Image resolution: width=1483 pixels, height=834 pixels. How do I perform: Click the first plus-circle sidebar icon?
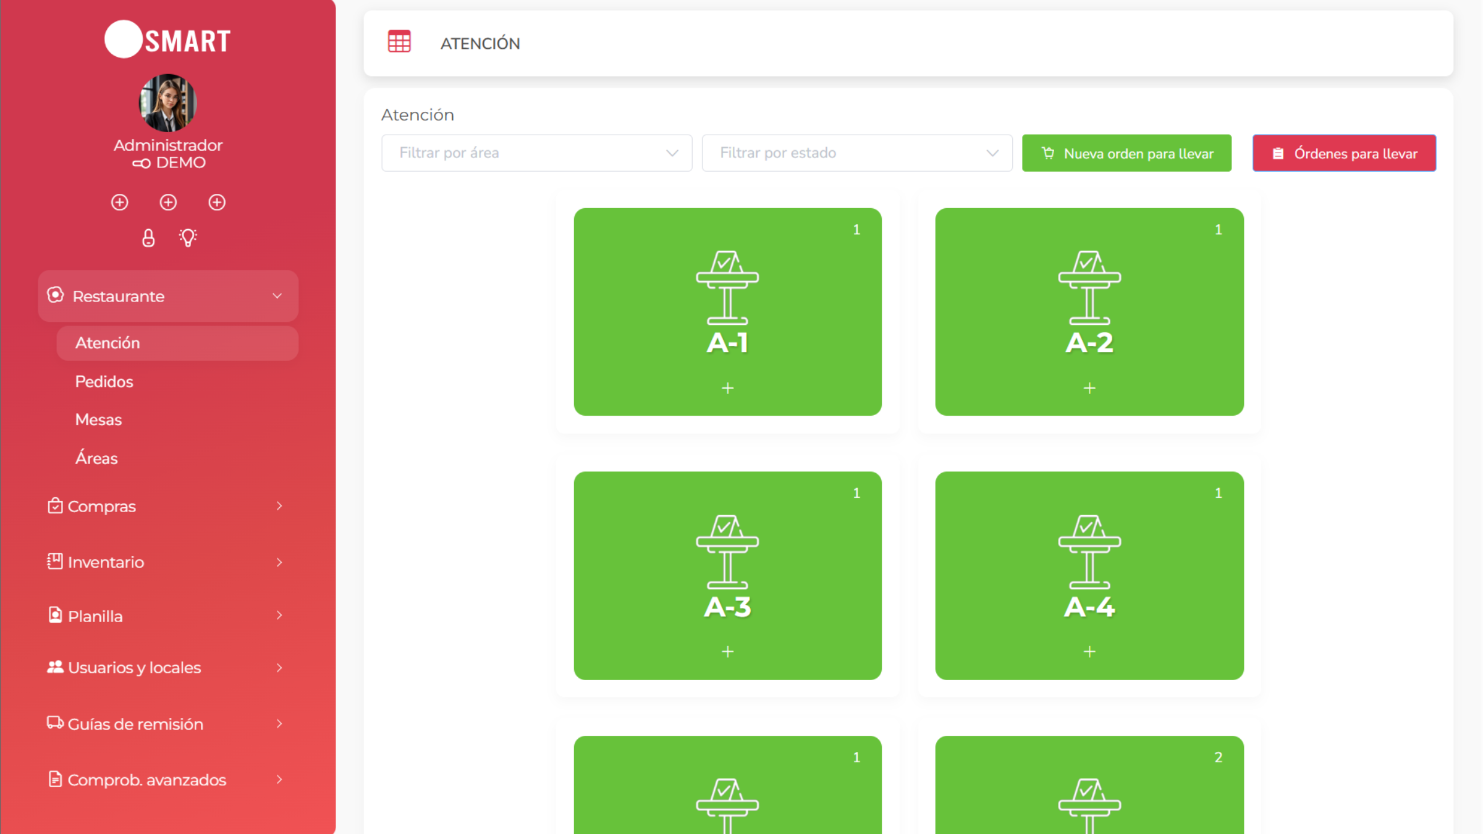coord(119,202)
